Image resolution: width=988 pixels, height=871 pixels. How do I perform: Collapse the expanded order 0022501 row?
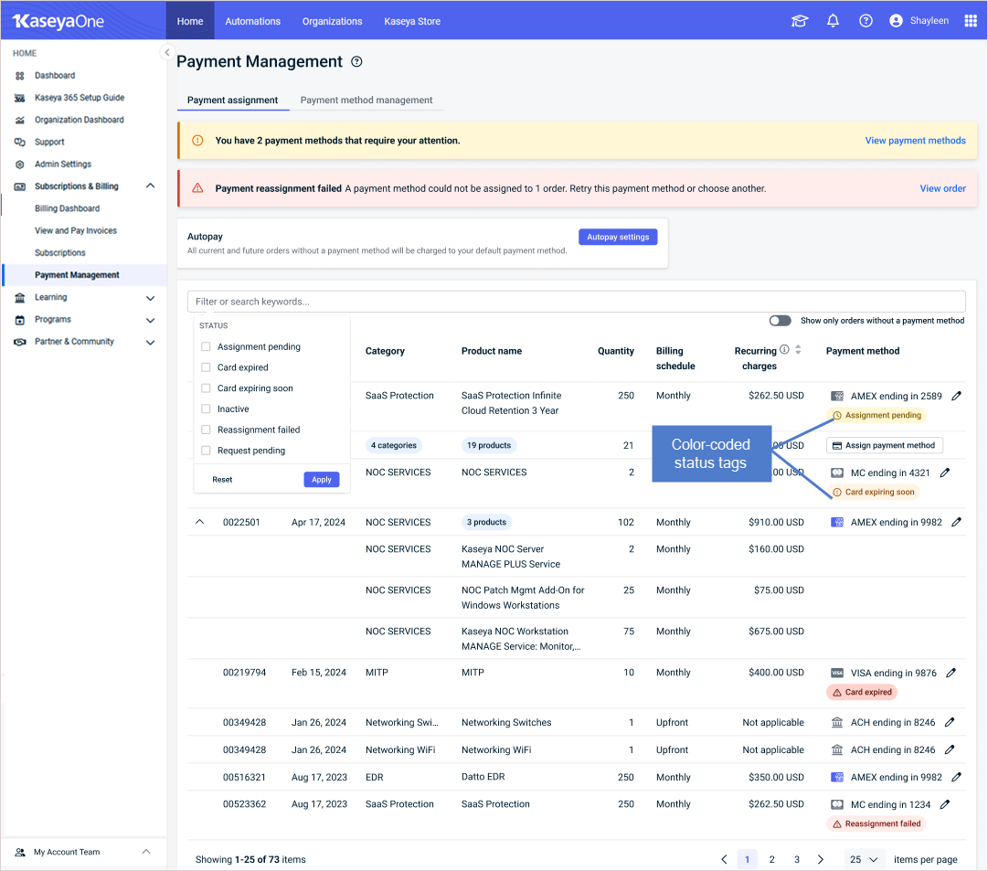point(200,523)
